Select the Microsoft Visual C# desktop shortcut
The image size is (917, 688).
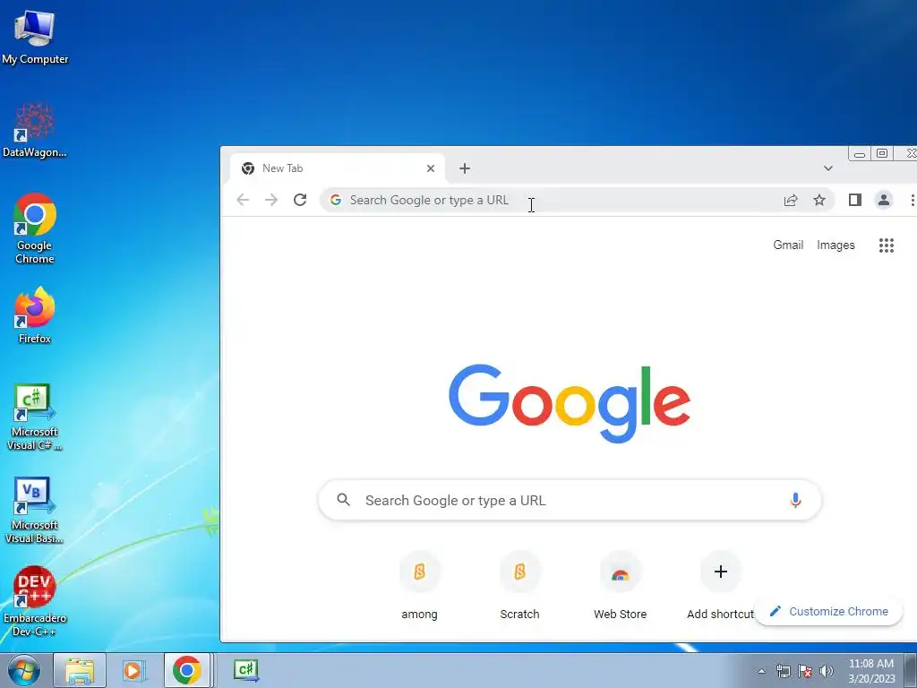tap(35, 417)
